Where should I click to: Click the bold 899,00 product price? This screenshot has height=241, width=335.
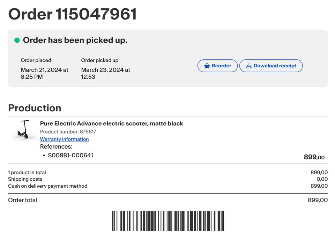(x=314, y=157)
